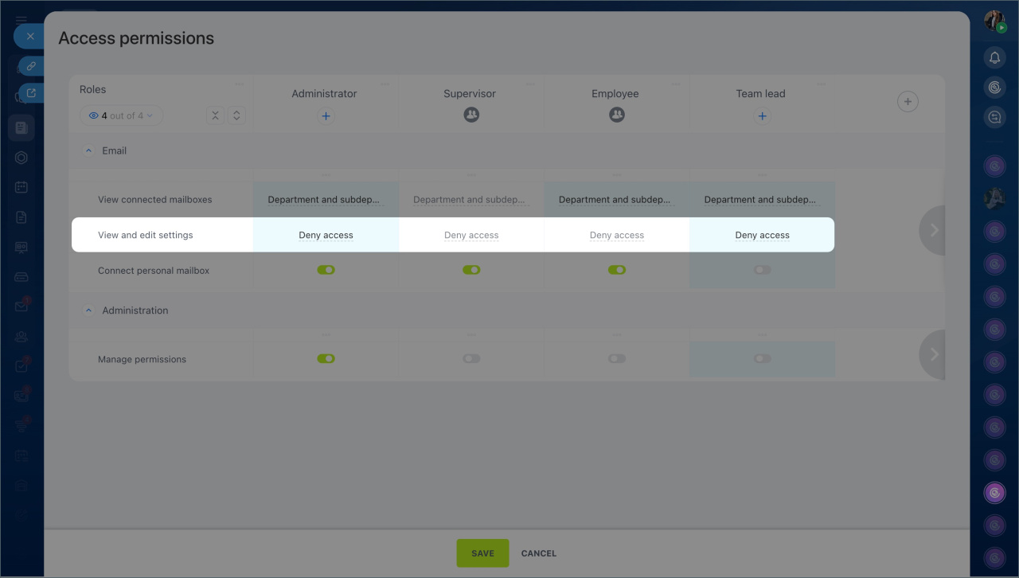Toggle Administrator's Connect personal mailbox switch
Viewport: 1019px width, 578px height.
pos(326,270)
